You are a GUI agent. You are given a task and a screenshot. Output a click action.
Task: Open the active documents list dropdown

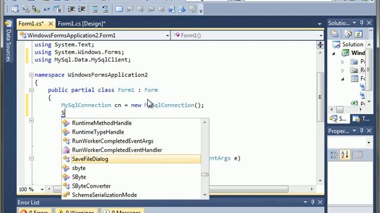click(319, 24)
